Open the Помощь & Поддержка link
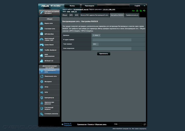 pyautogui.click(x=68, y=124)
